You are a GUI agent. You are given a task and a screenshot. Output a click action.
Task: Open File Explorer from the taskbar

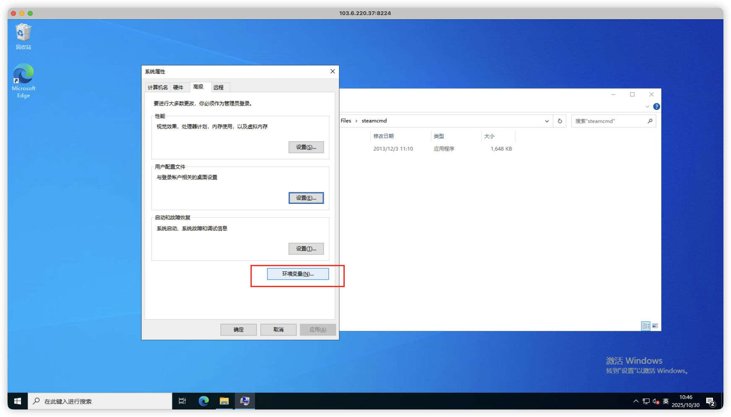224,401
